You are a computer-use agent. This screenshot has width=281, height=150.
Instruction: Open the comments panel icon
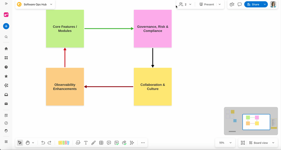(x=239, y=4)
